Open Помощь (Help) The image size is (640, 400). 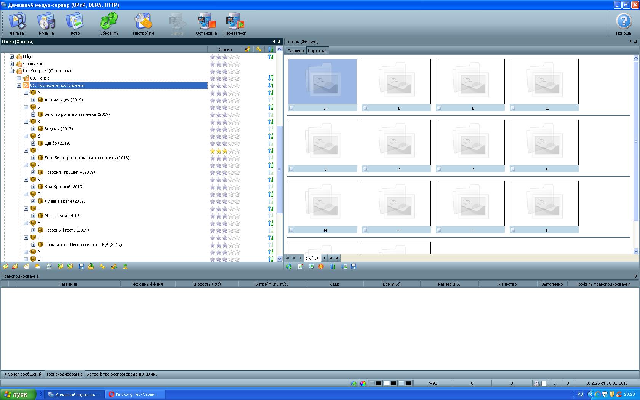pos(624,24)
